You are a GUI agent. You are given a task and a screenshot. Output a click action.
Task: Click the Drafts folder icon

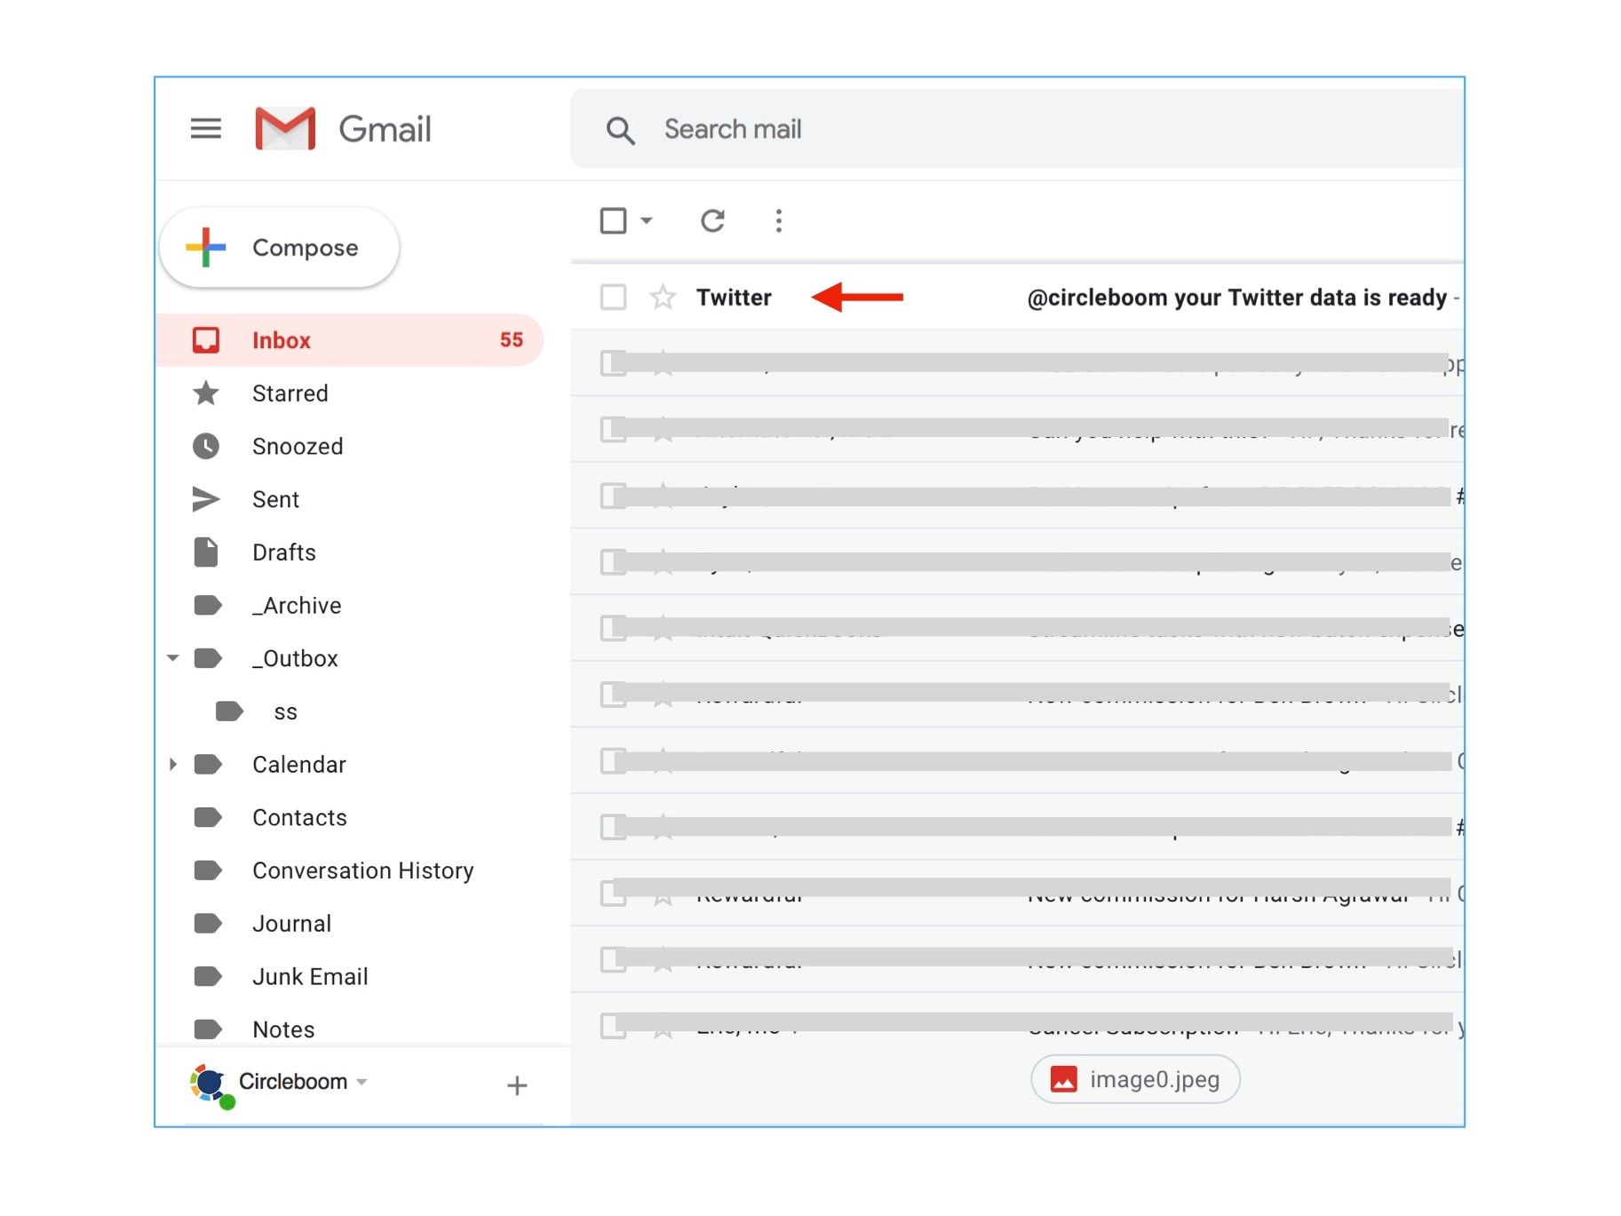pyautogui.click(x=205, y=552)
